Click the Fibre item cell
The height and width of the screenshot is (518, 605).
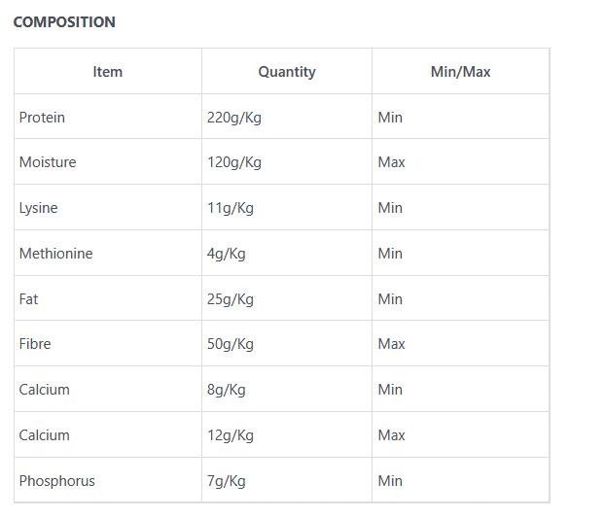(35, 344)
